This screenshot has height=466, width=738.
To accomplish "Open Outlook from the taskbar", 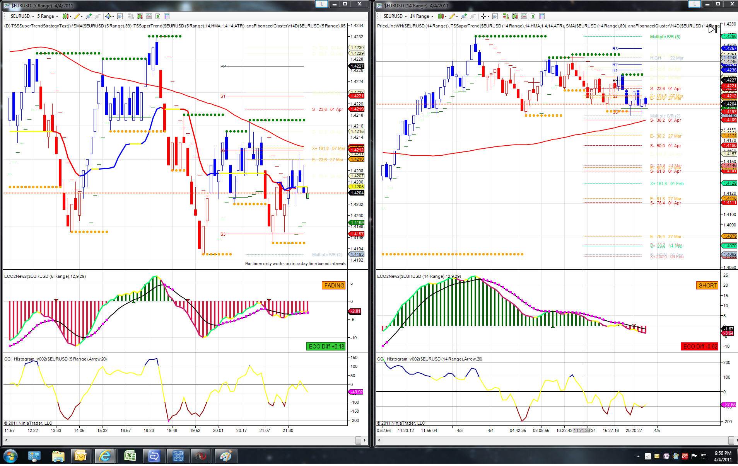I will (81, 457).
